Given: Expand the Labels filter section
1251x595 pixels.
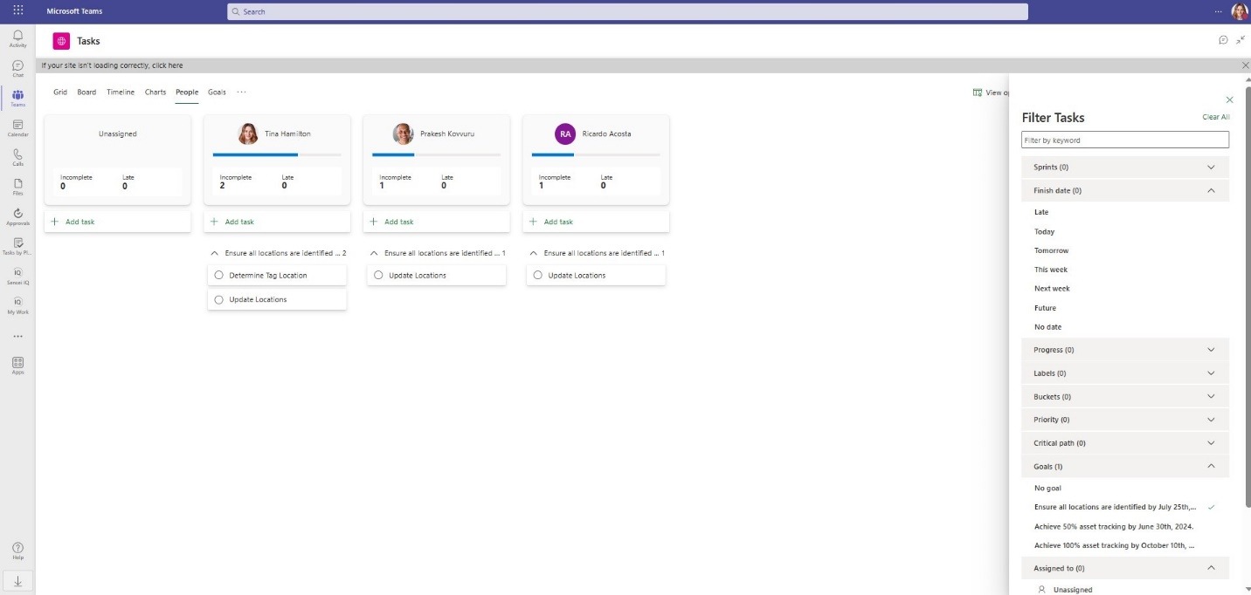Looking at the screenshot, I should pyautogui.click(x=1125, y=373).
